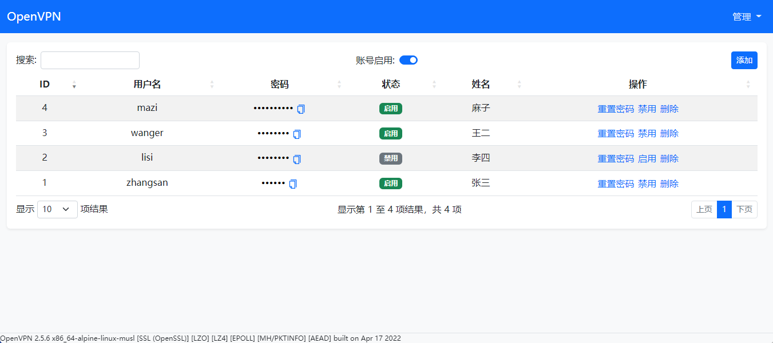Sort by 状态 column sort arrows

tap(434, 85)
